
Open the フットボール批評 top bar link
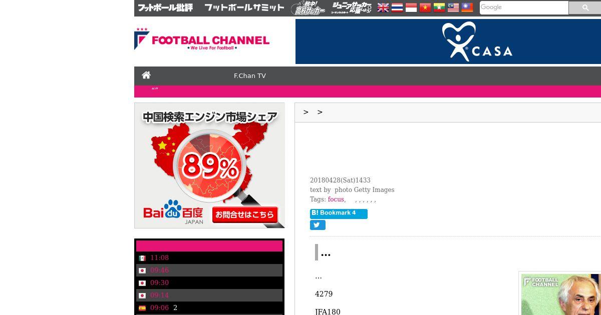[x=165, y=7]
